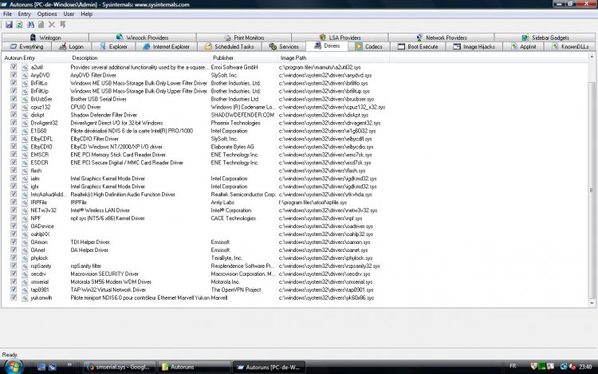The height and width of the screenshot is (374, 598).
Task: Click the Jump To toolbar icon
Action: coord(62,25)
